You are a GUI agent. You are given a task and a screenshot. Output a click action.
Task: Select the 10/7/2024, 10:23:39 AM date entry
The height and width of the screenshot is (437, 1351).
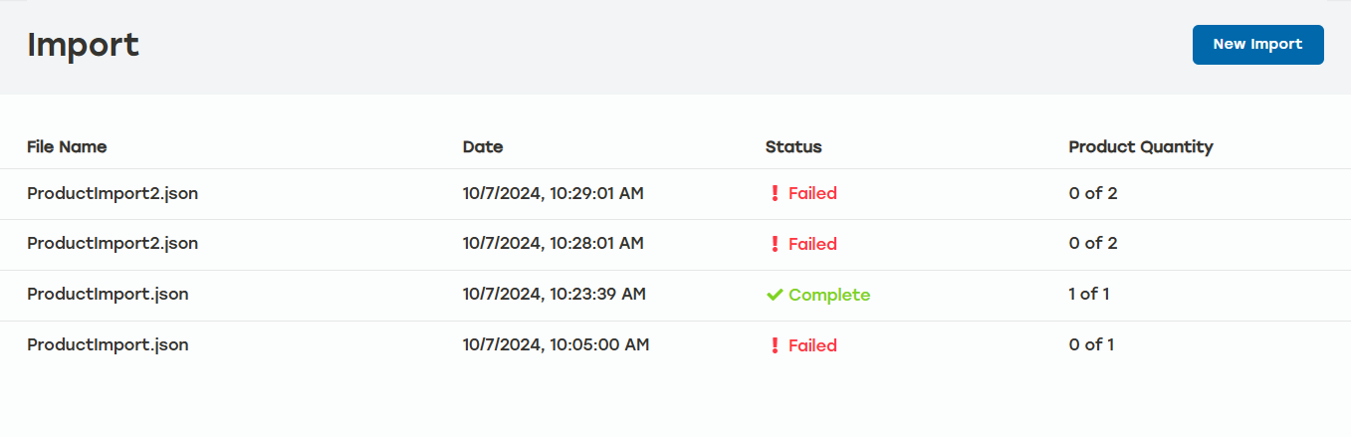coord(554,295)
